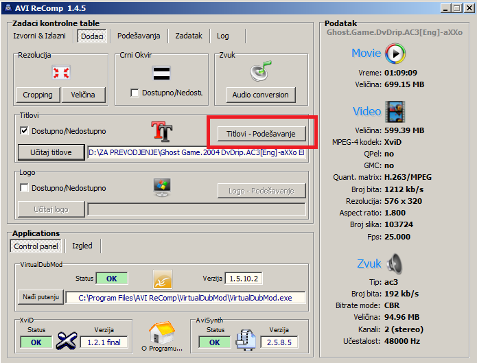477x363 pixels.
Task: Open the Podešavanja tab
Action: (139, 36)
